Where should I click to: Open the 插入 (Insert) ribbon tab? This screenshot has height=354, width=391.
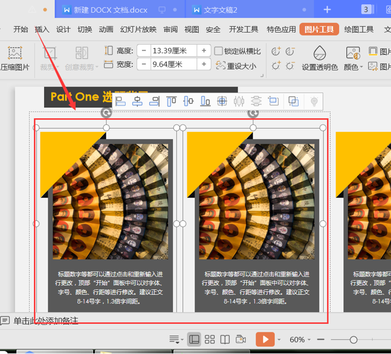(x=42, y=29)
